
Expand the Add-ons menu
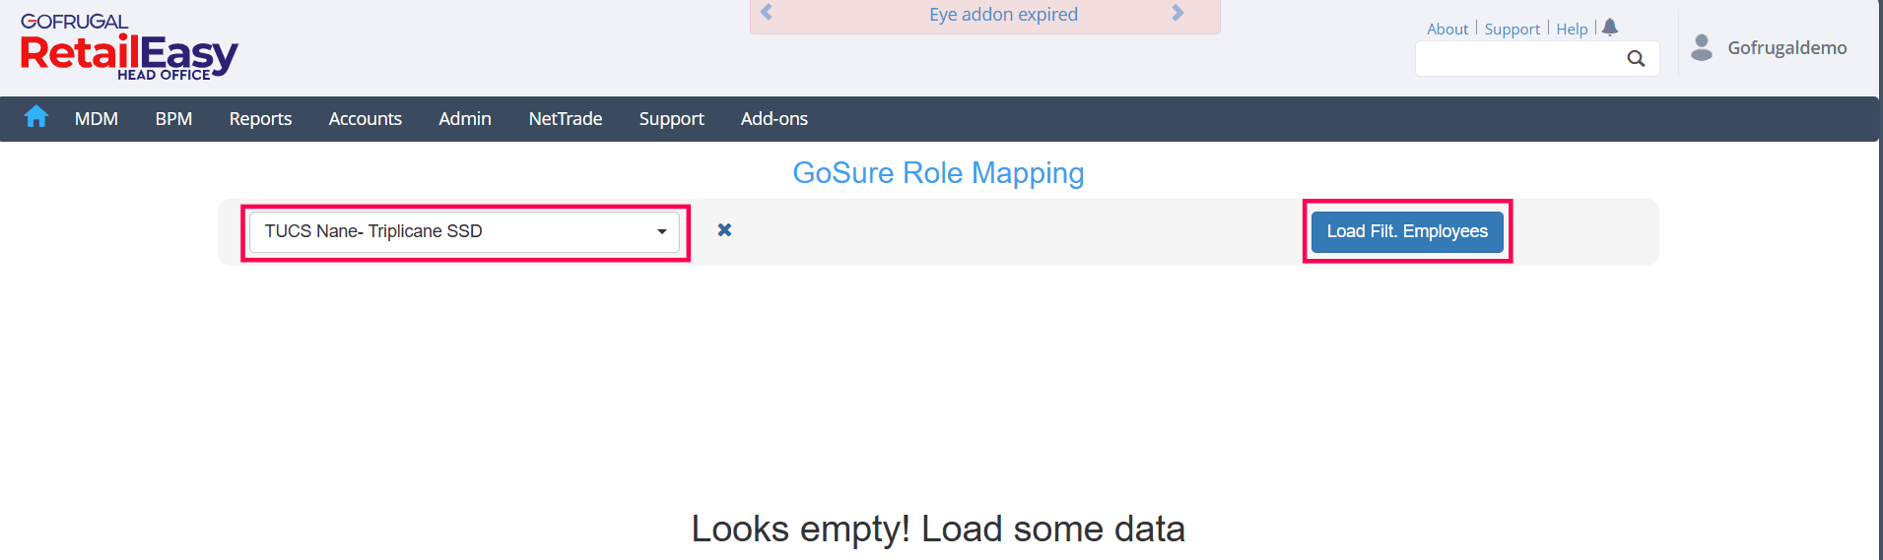click(773, 119)
